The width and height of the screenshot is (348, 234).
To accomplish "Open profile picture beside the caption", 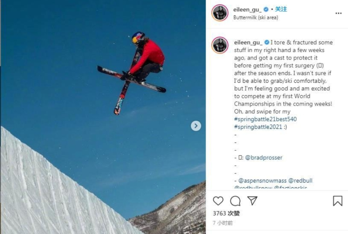I will 220,45.
